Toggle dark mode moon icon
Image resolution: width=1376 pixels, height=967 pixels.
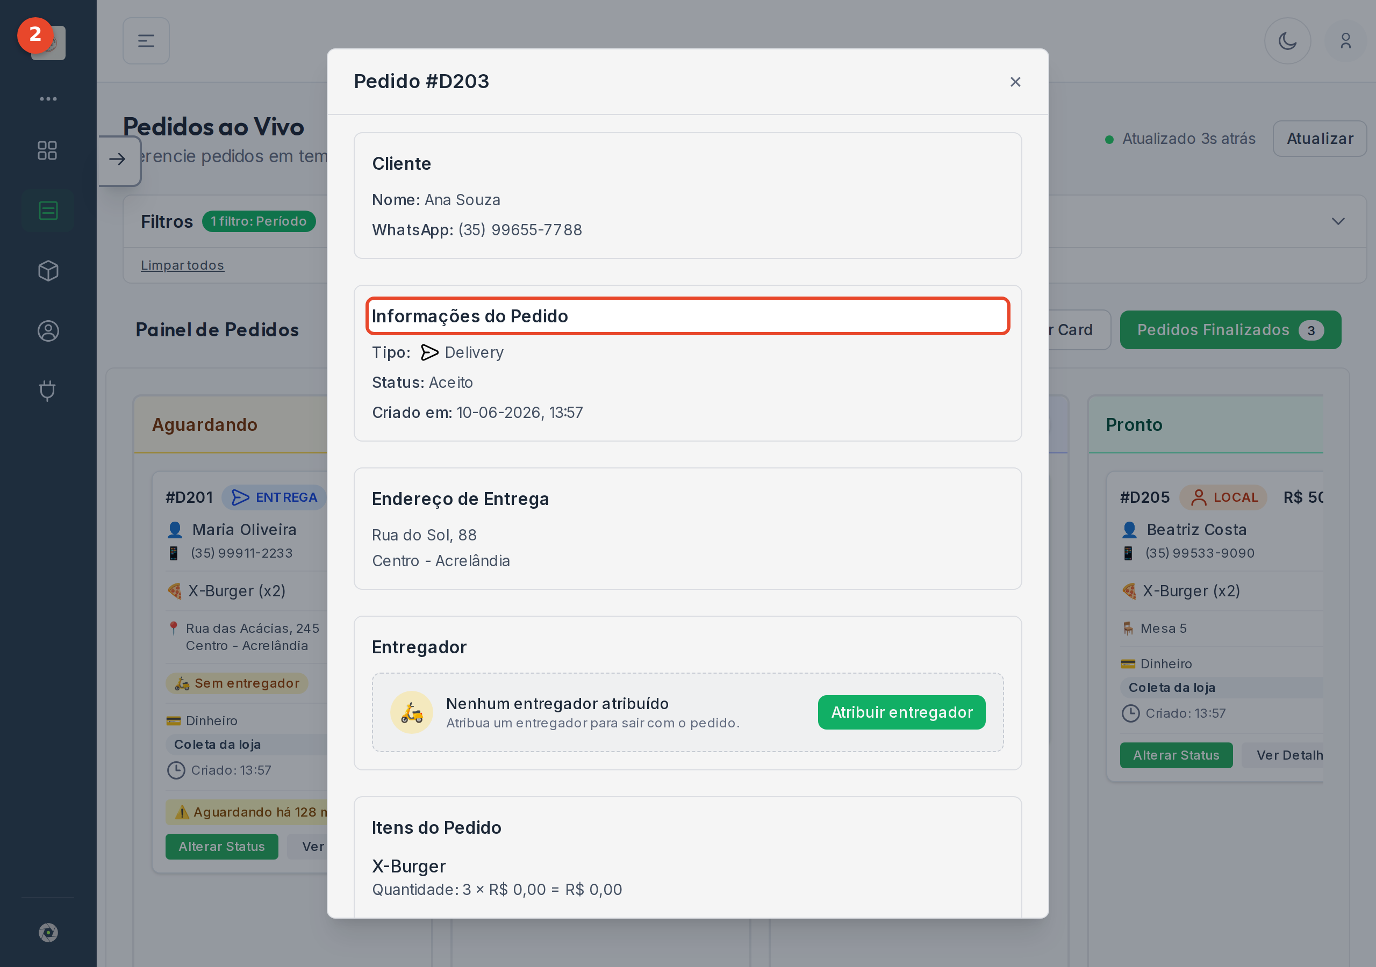click(x=1287, y=41)
